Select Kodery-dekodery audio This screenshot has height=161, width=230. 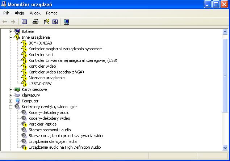coord(49,113)
